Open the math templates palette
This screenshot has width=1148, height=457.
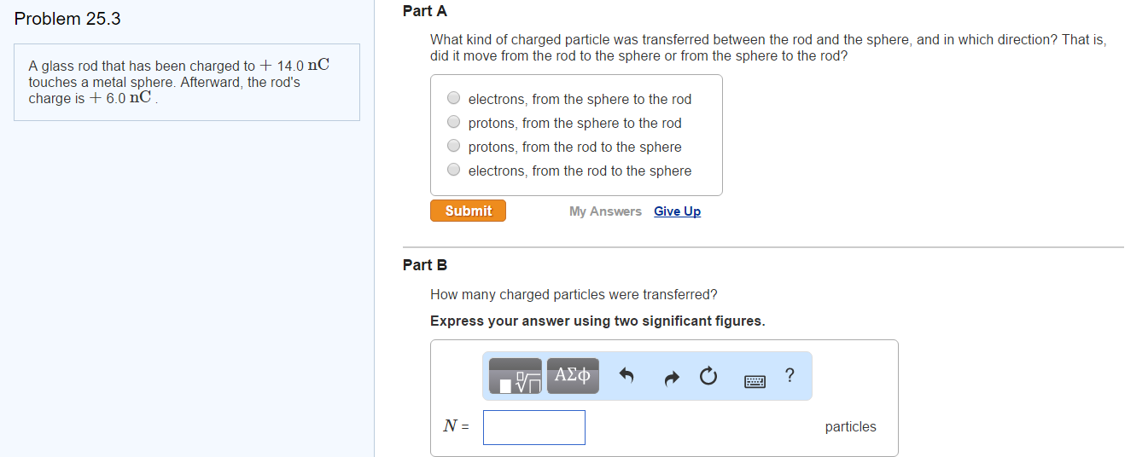[515, 376]
